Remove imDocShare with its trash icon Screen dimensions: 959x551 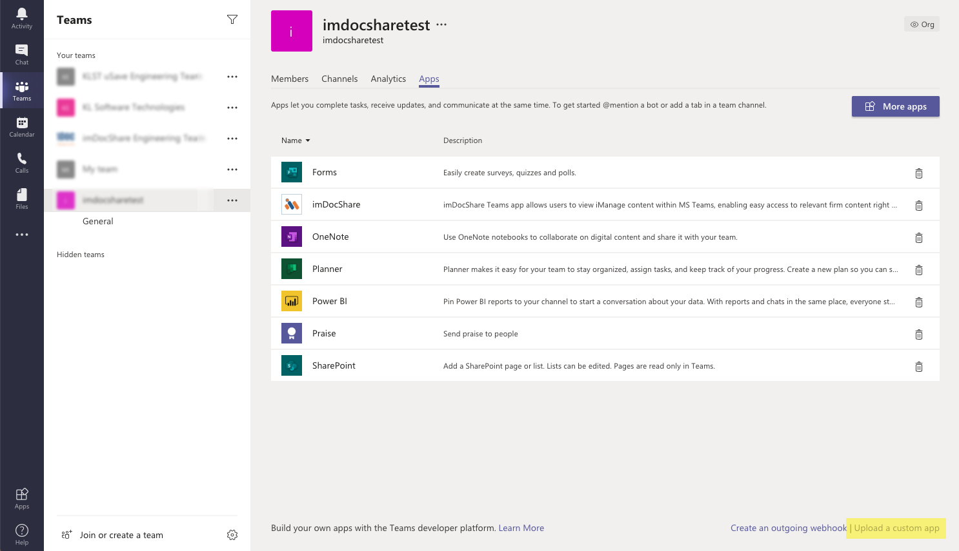point(919,206)
